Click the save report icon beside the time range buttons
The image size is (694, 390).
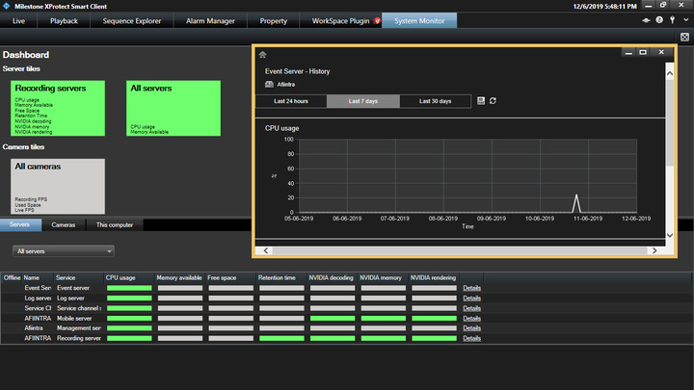point(481,100)
